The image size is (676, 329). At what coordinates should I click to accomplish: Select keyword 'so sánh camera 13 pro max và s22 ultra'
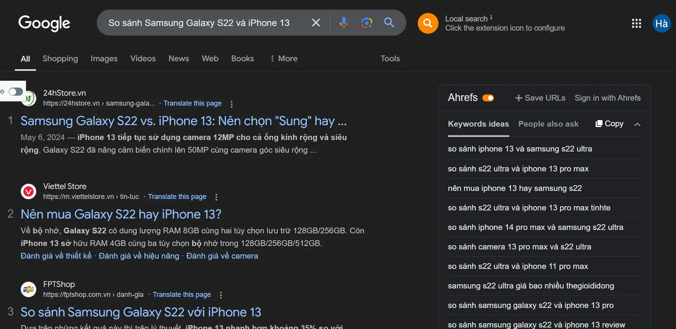pos(520,247)
